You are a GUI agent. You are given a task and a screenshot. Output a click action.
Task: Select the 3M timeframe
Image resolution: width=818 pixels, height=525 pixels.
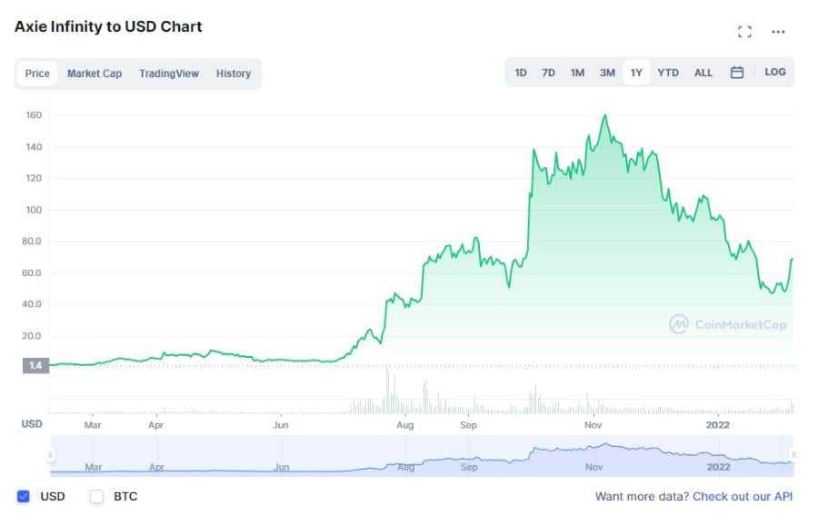pos(607,73)
